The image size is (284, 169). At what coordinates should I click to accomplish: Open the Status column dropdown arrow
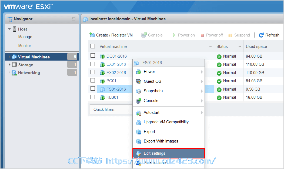(x=240, y=47)
